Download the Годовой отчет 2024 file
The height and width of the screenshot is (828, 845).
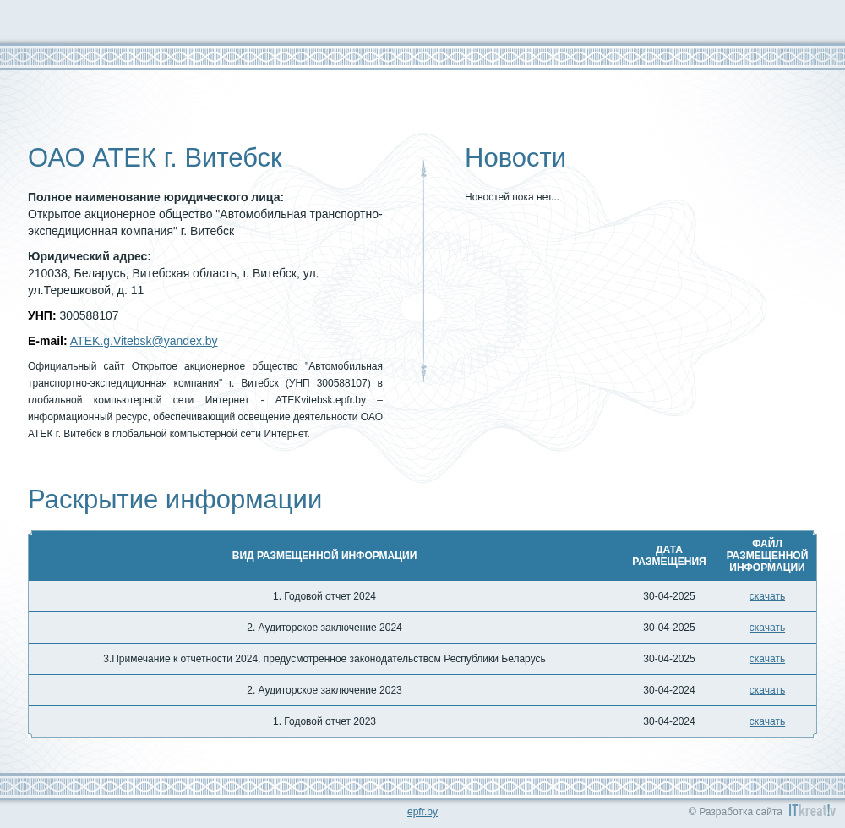(x=767, y=596)
